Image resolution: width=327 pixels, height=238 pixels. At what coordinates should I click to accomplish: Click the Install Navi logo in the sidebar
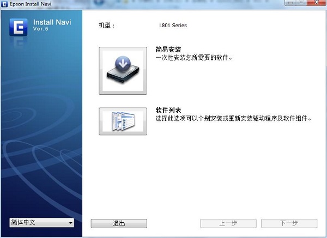pos(19,27)
